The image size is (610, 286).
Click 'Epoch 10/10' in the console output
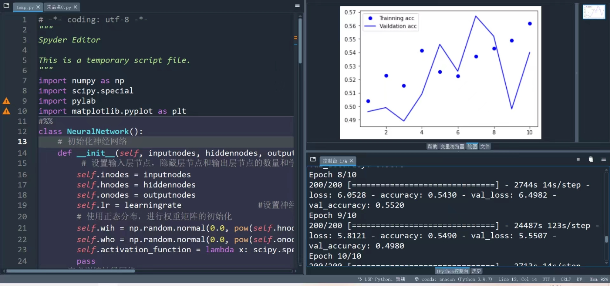pyautogui.click(x=335, y=256)
